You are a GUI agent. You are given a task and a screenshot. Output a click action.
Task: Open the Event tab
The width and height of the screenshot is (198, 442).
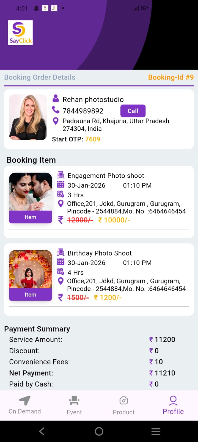pyautogui.click(x=74, y=405)
